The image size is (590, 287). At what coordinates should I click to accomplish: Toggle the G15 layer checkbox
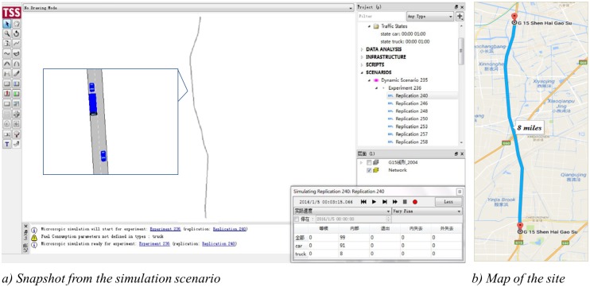(369, 162)
